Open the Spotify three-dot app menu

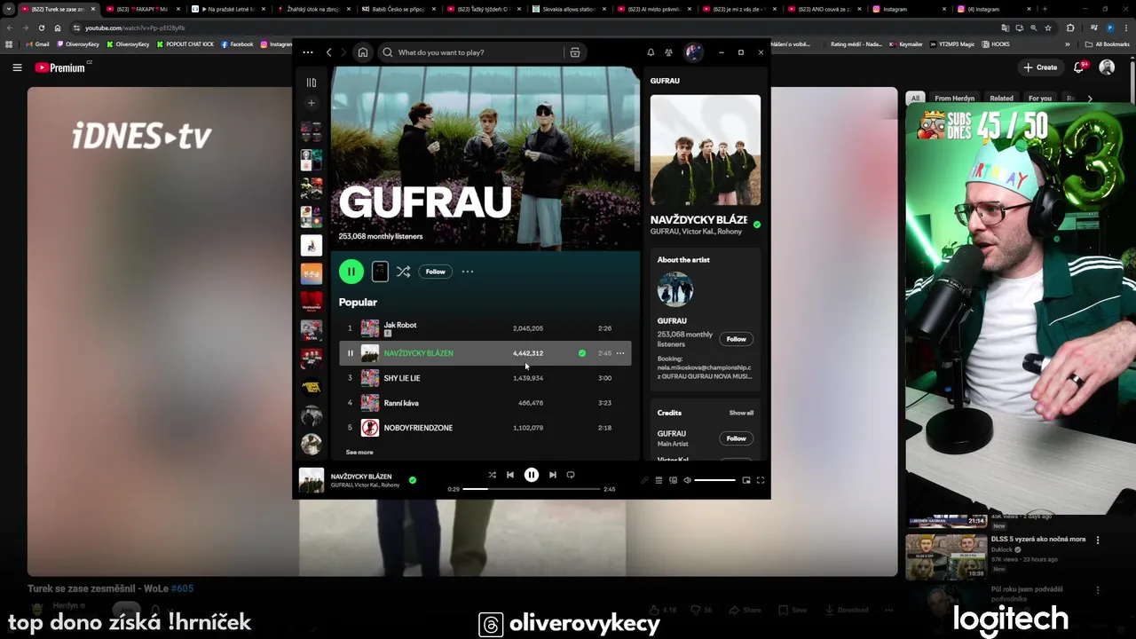tap(307, 52)
